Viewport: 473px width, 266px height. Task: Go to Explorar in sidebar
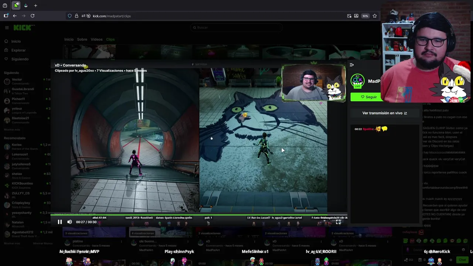(x=18, y=50)
